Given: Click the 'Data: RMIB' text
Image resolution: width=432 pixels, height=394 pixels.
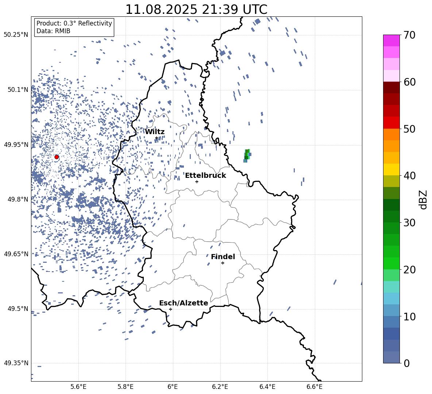Looking at the screenshot, I should [x=53, y=31].
